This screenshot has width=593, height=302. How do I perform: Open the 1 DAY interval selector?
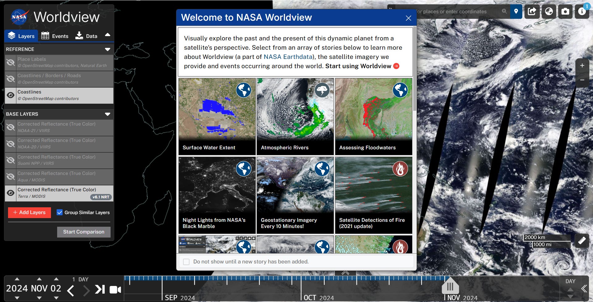pyautogui.click(x=80, y=279)
